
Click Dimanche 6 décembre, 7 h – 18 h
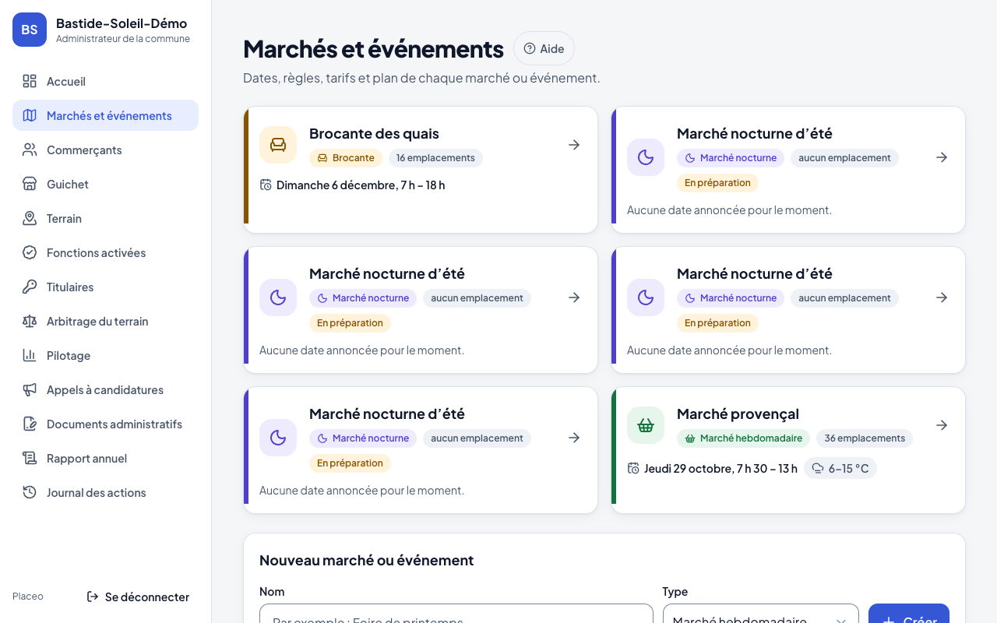(x=361, y=185)
